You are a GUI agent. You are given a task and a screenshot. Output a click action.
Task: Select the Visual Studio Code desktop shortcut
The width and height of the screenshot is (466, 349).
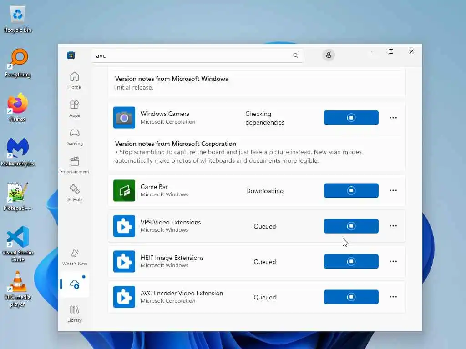click(18, 244)
